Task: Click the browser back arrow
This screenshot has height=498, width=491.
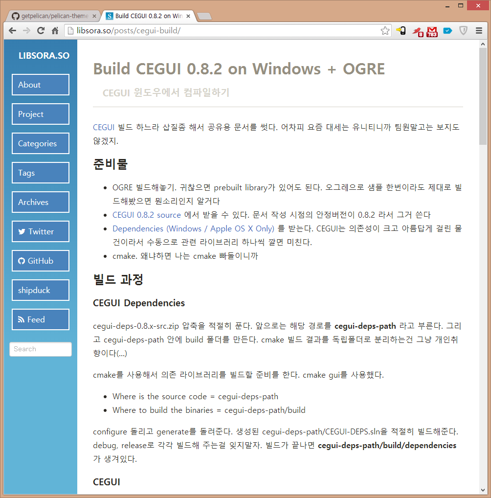Action: tap(12, 31)
